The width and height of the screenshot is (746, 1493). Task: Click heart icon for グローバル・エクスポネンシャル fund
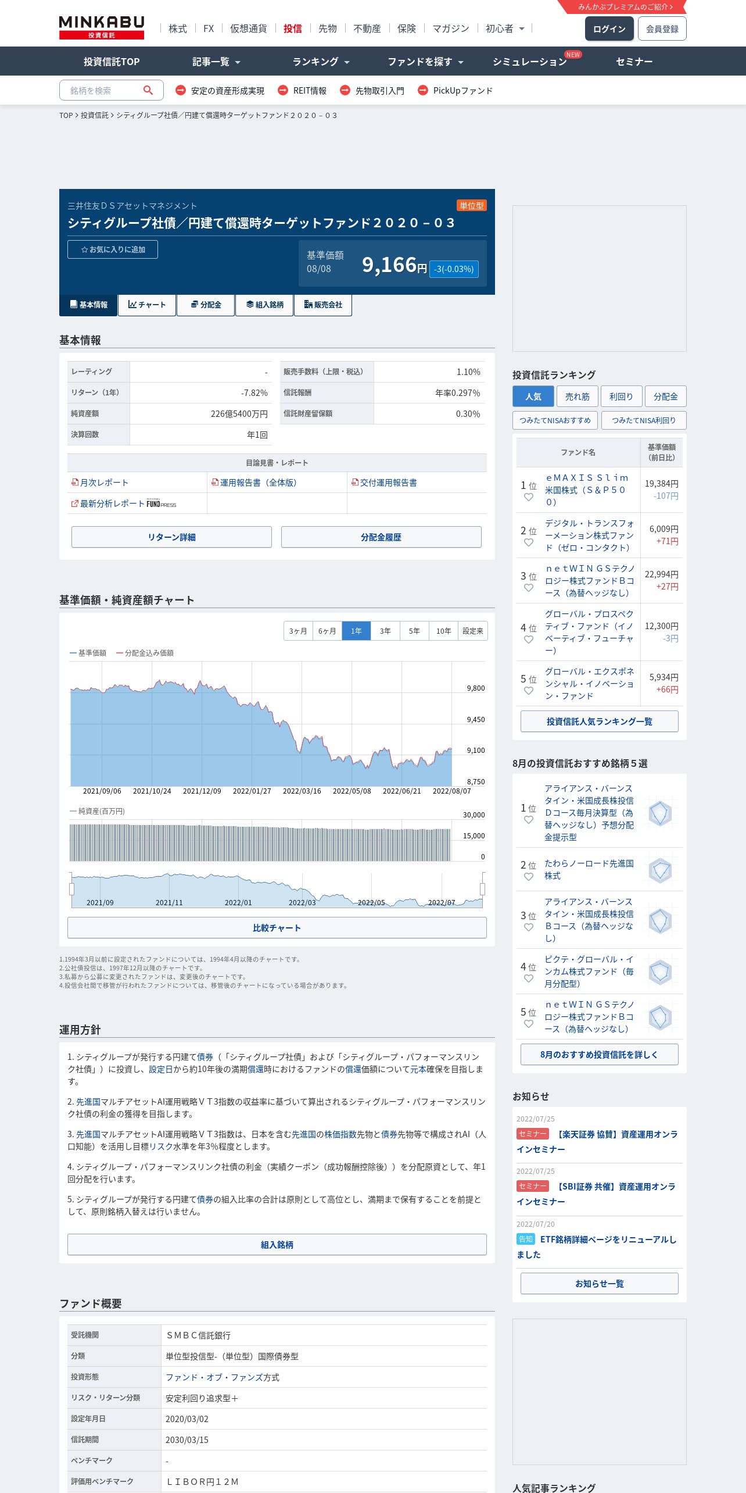pos(529,691)
